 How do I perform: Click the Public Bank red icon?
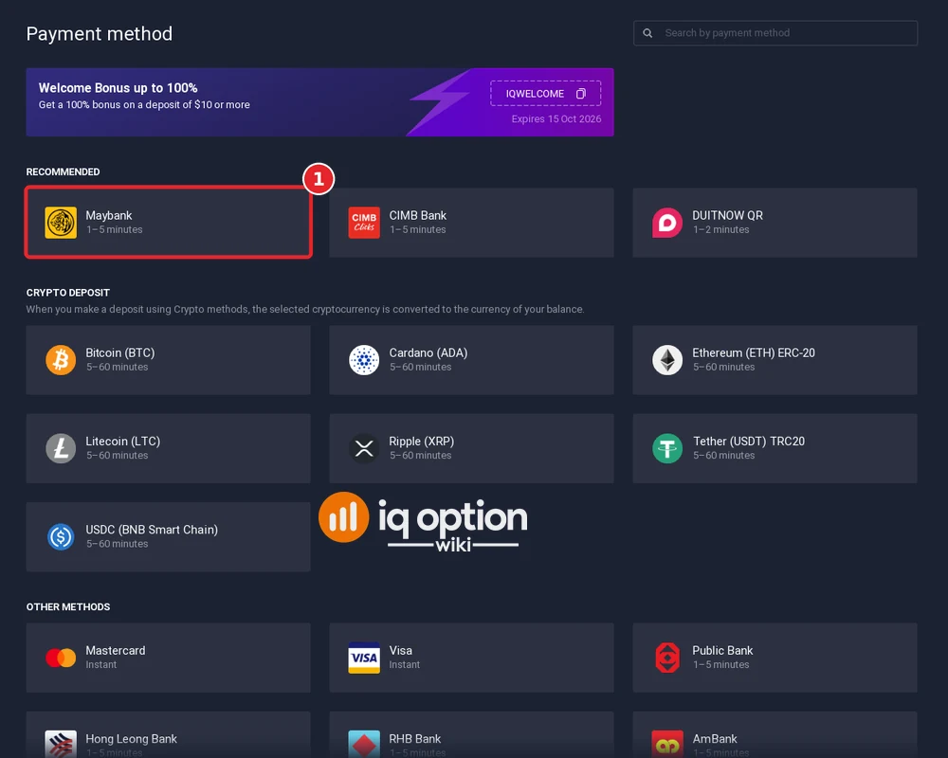pos(667,658)
